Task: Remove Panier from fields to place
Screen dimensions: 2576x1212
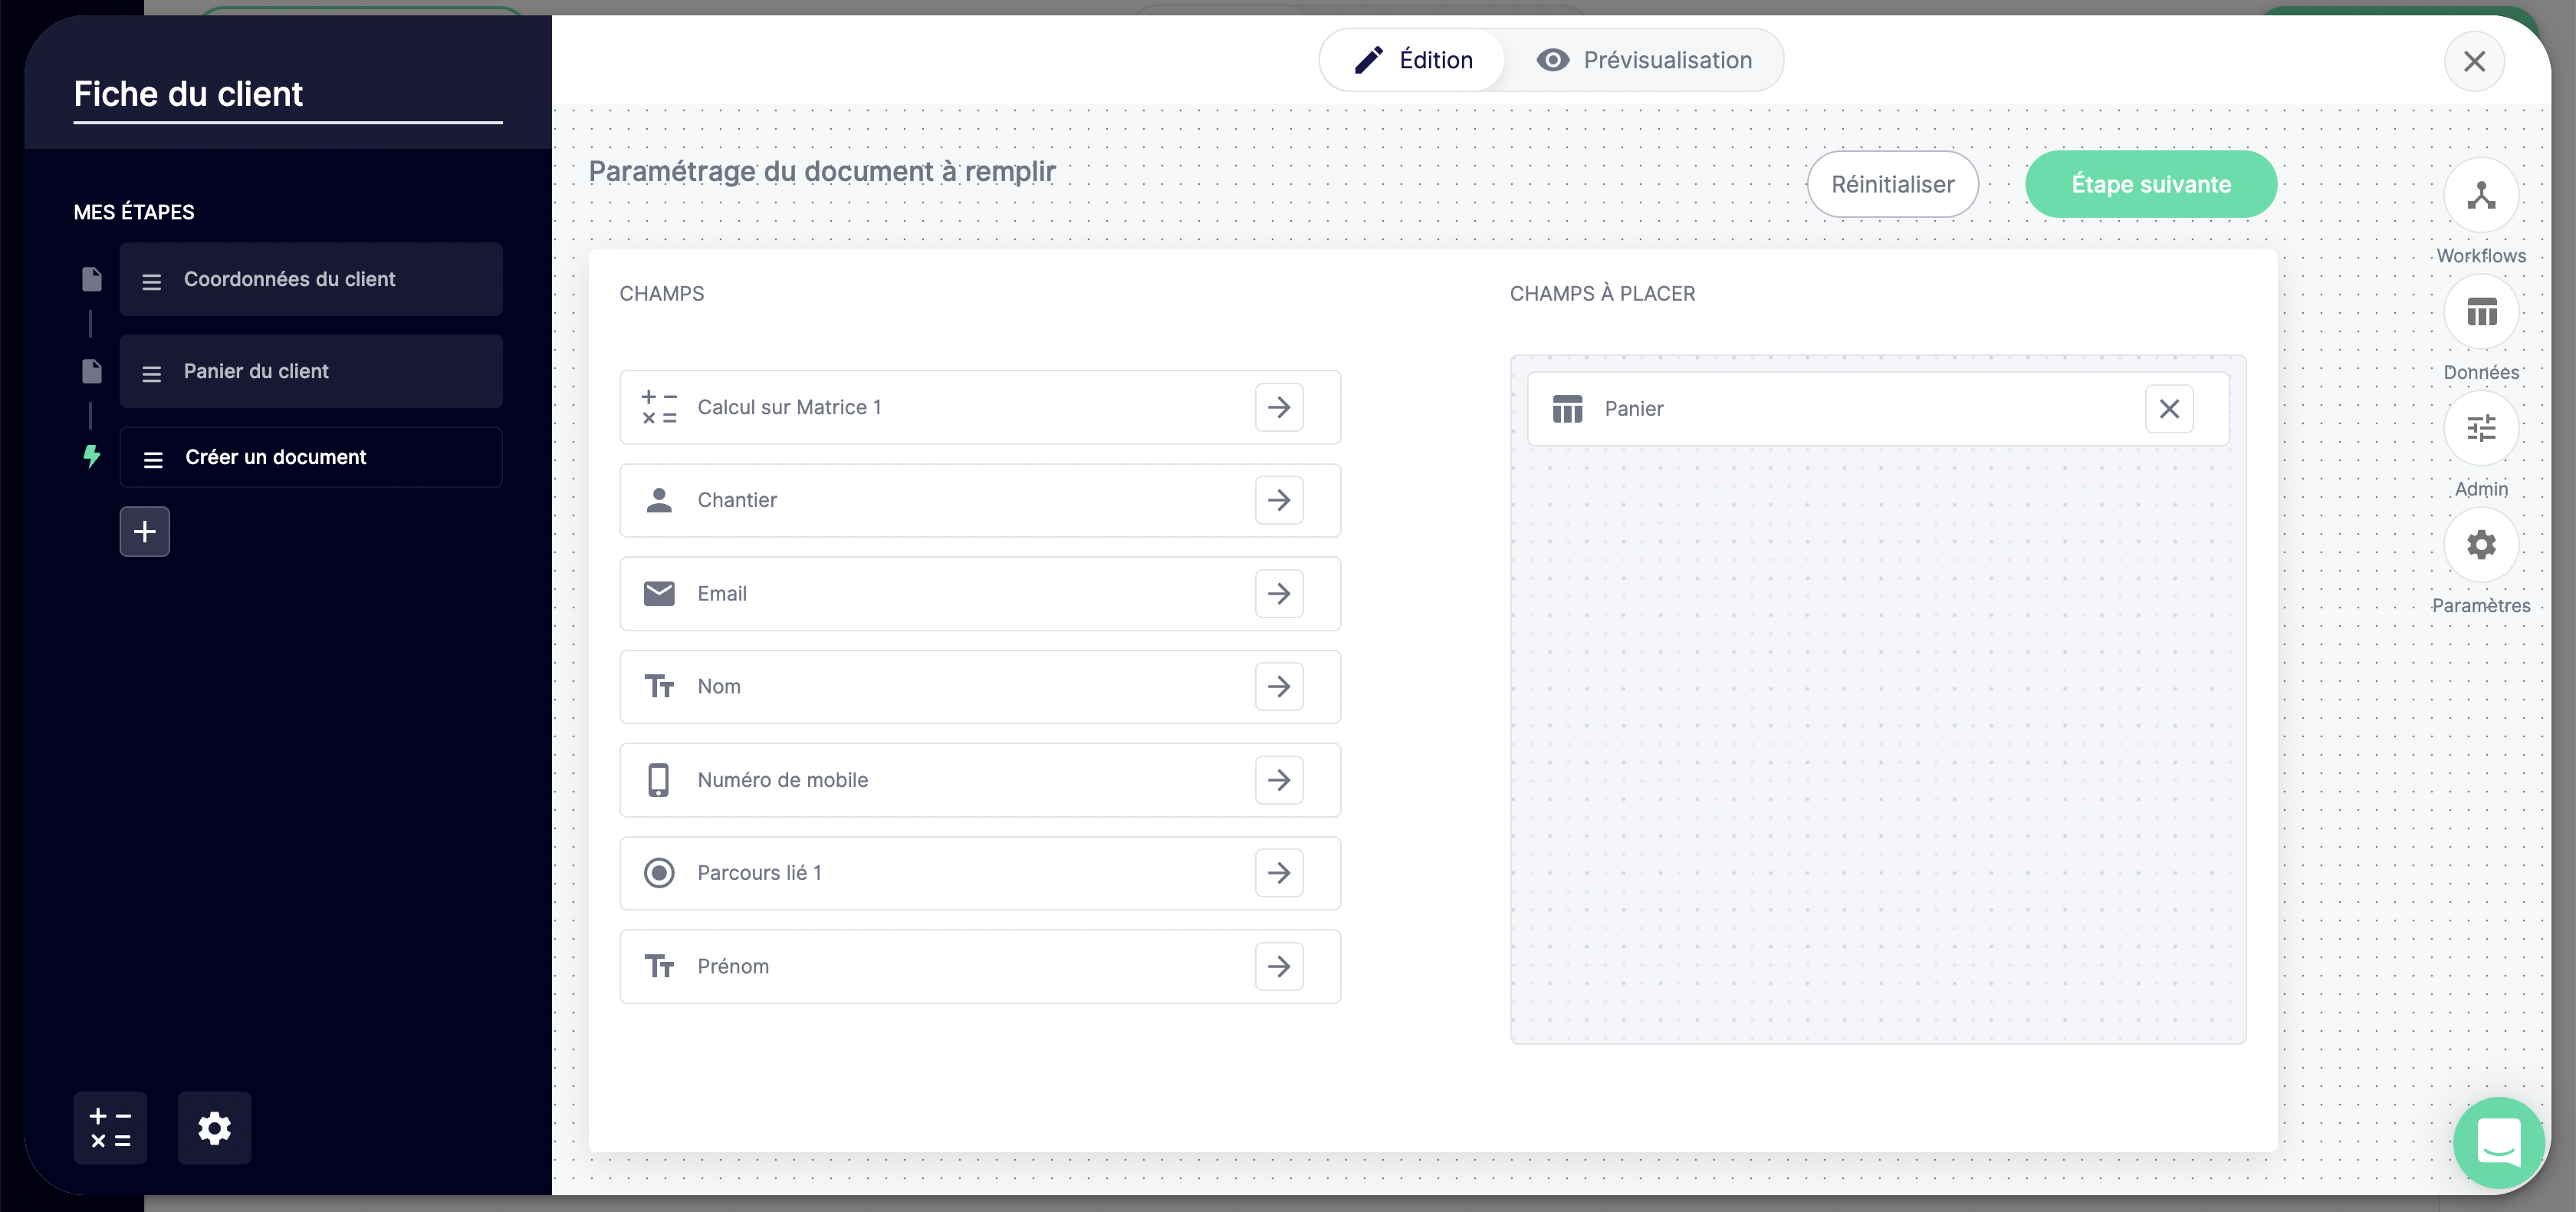Action: pos(2169,408)
